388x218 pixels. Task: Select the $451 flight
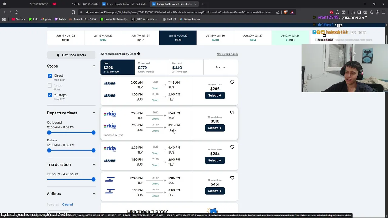(215, 191)
